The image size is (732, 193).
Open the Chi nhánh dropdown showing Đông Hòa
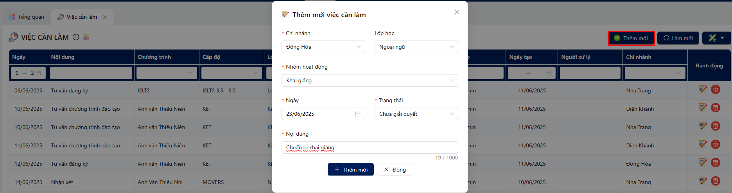323,47
